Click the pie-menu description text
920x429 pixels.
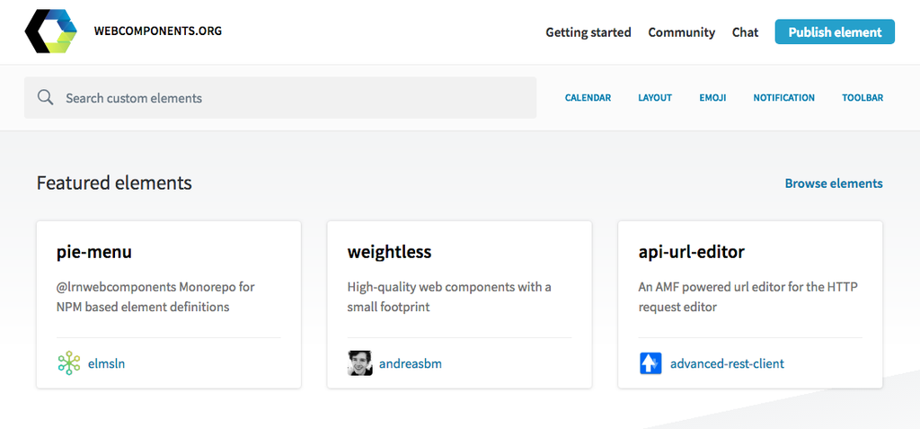click(155, 298)
